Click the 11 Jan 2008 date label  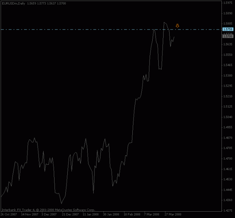(91, 214)
